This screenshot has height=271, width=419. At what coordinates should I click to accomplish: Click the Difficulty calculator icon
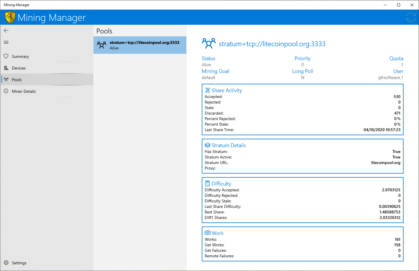coord(207,183)
